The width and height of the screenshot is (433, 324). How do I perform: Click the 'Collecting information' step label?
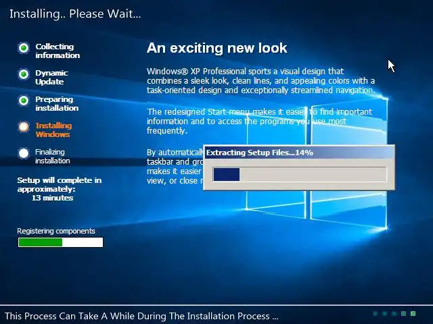[x=58, y=51]
